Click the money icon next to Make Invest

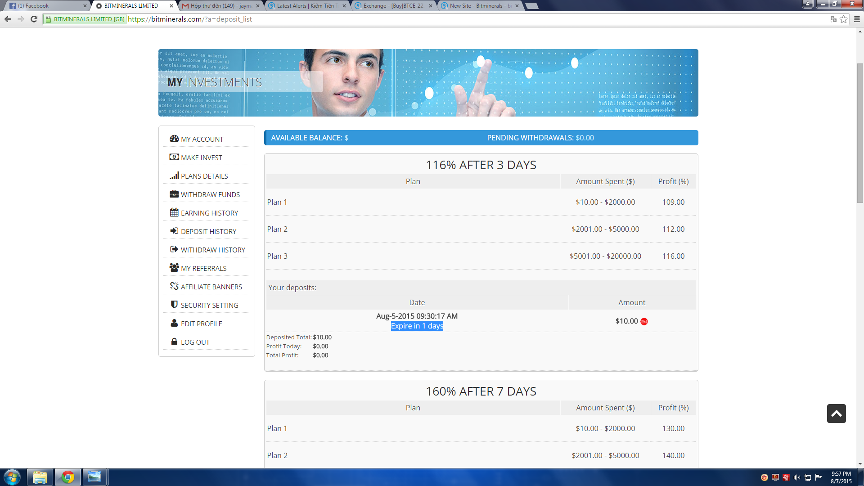[174, 157]
